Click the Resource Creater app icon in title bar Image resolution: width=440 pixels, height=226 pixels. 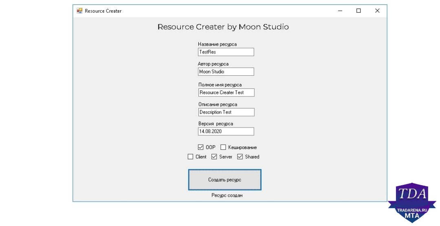click(79, 11)
